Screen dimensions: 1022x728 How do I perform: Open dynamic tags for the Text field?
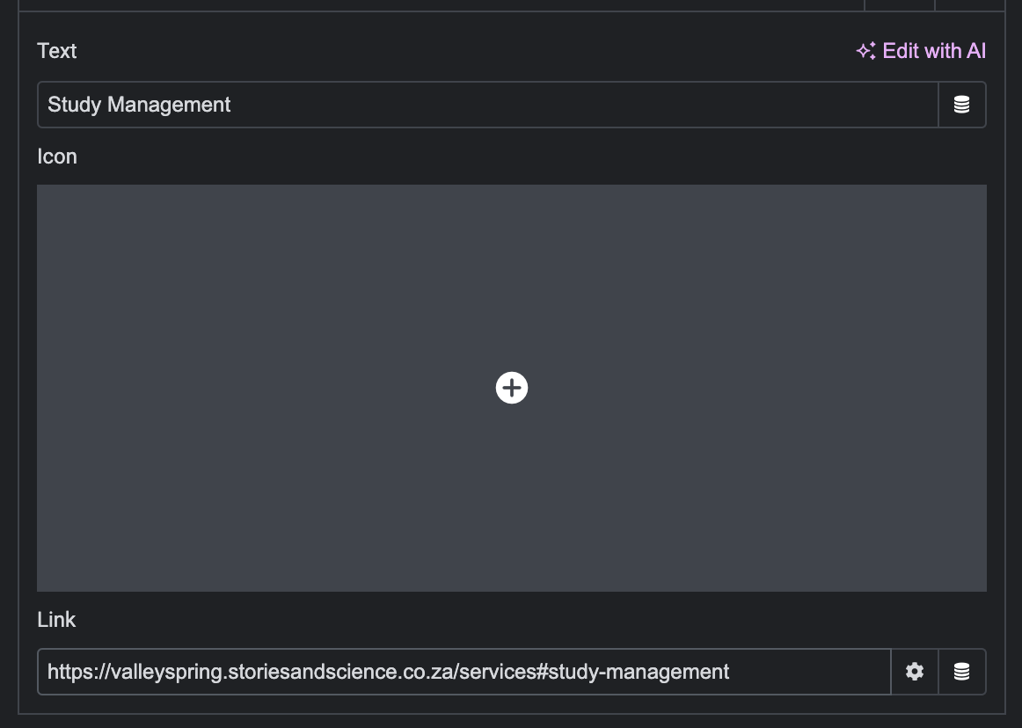coord(962,105)
